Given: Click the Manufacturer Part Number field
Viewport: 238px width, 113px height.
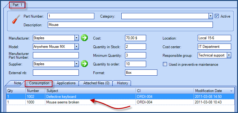Looking at the screenshot, I should 56,55.
